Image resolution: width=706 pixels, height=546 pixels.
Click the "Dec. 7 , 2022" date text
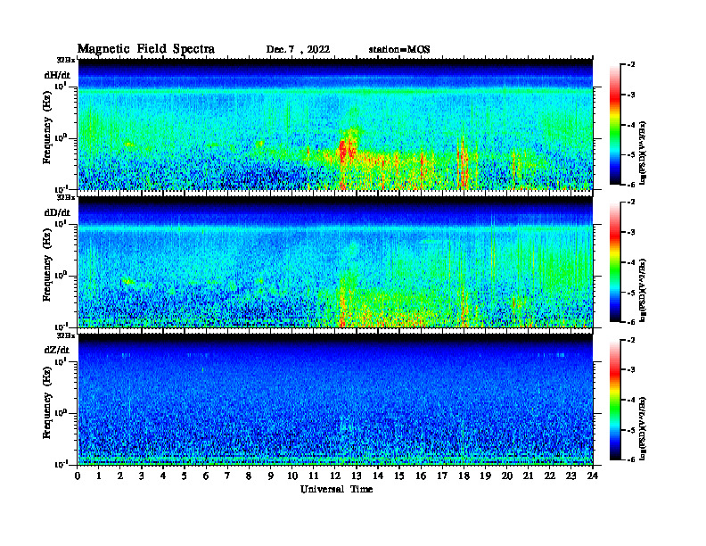[298, 50]
